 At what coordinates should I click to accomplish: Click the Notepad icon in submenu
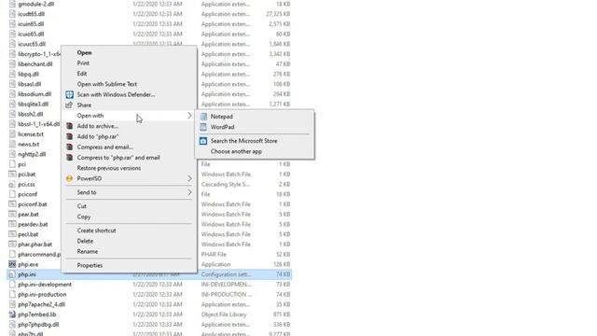click(x=203, y=117)
